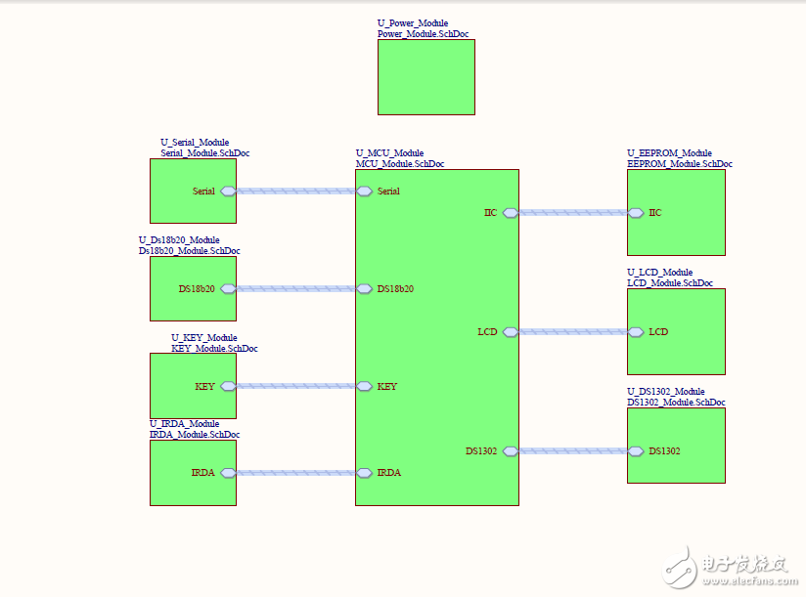
Task: Select the U_KEY_Module sheet symbol block
Action: pyautogui.click(x=194, y=386)
